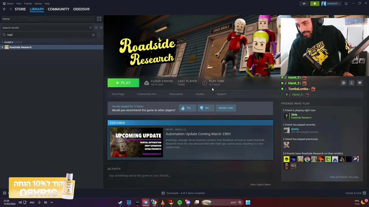The width and height of the screenshot is (369, 207).
Task: Open Telegram from the taskbar
Action: [x=146, y=202]
